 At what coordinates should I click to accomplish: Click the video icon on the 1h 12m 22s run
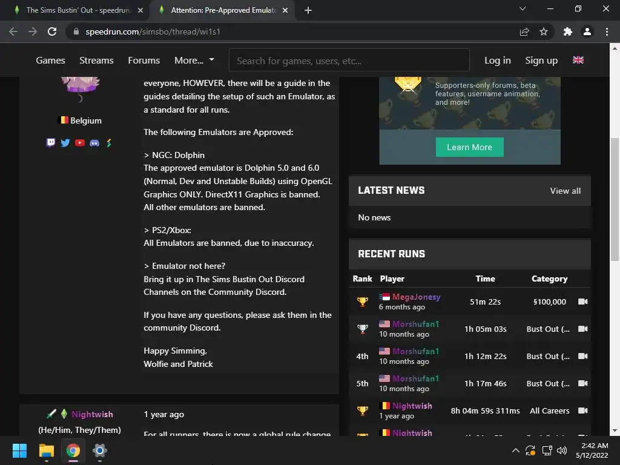point(583,356)
